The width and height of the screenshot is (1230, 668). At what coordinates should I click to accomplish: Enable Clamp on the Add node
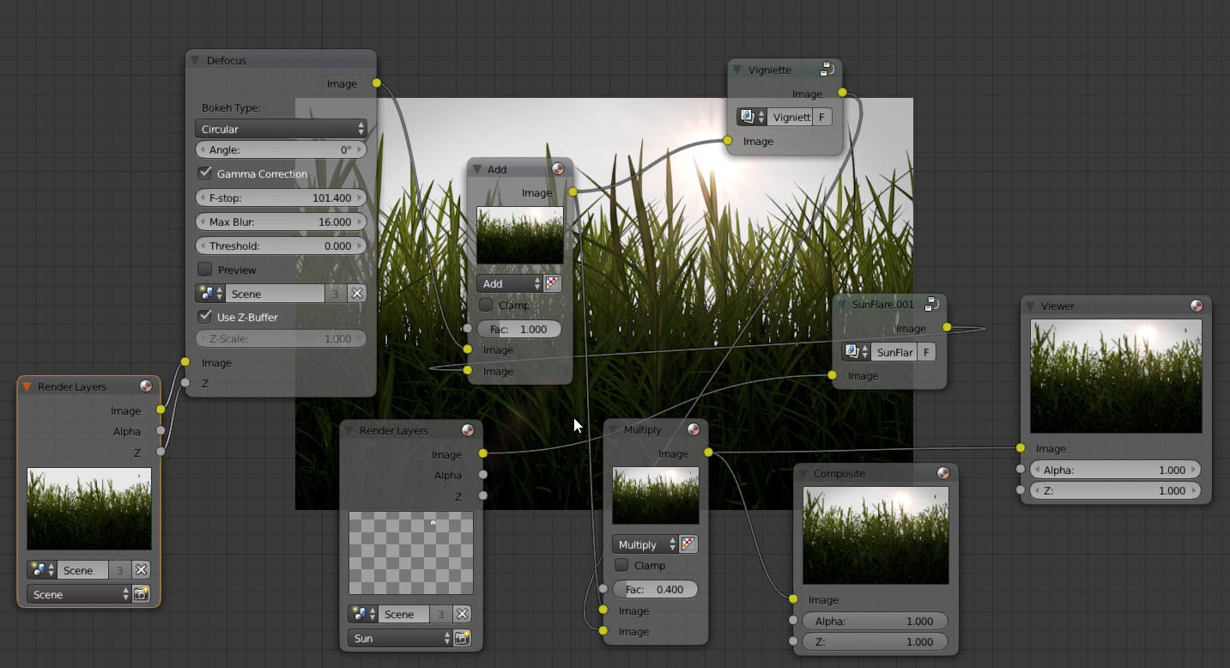pos(486,305)
